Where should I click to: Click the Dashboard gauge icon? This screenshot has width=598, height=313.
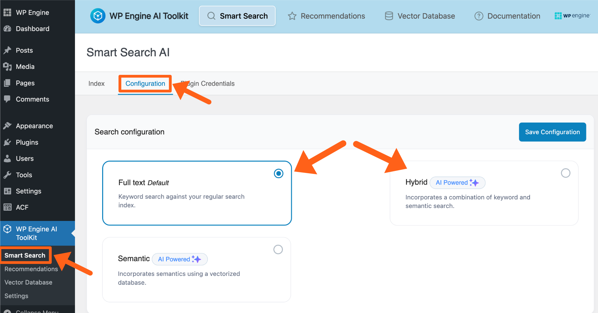click(7, 29)
